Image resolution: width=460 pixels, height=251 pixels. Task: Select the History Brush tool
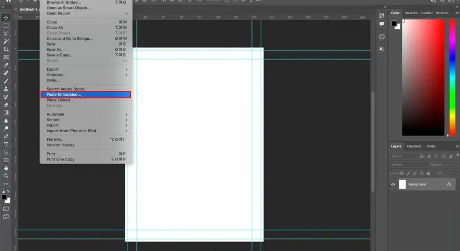coord(6,97)
